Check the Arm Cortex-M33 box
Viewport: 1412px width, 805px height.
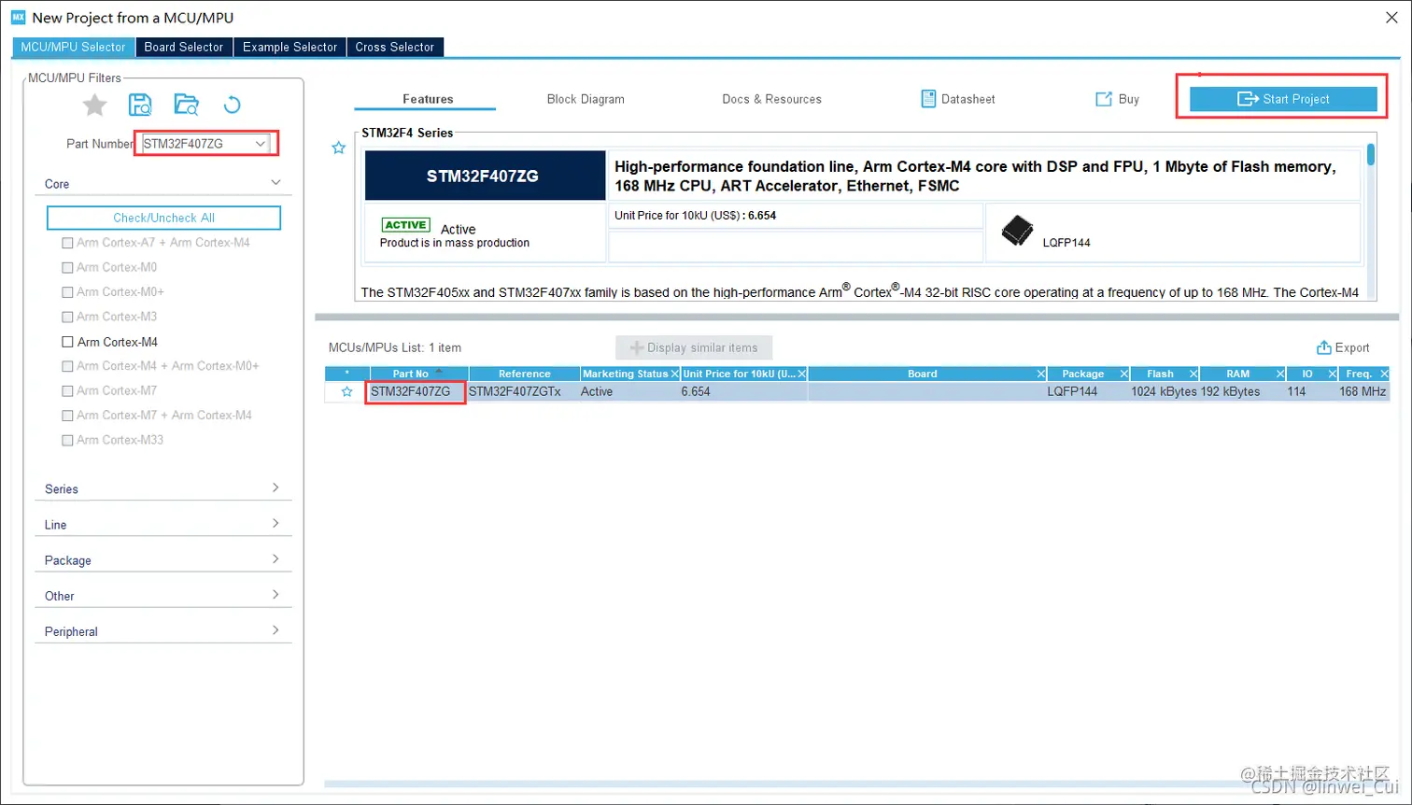(67, 440)
